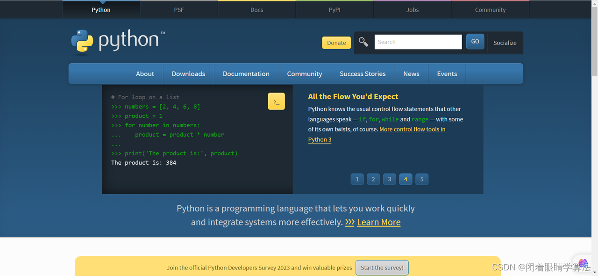Show slide 2 of the code carousel
This screenshot has width=598, height=276.
coord(373,179)
